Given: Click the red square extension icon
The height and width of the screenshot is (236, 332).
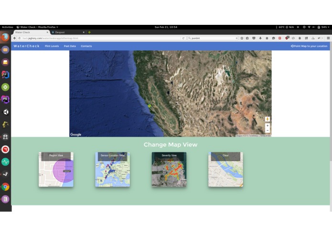Looking at the screenshot, I should 280,38.
